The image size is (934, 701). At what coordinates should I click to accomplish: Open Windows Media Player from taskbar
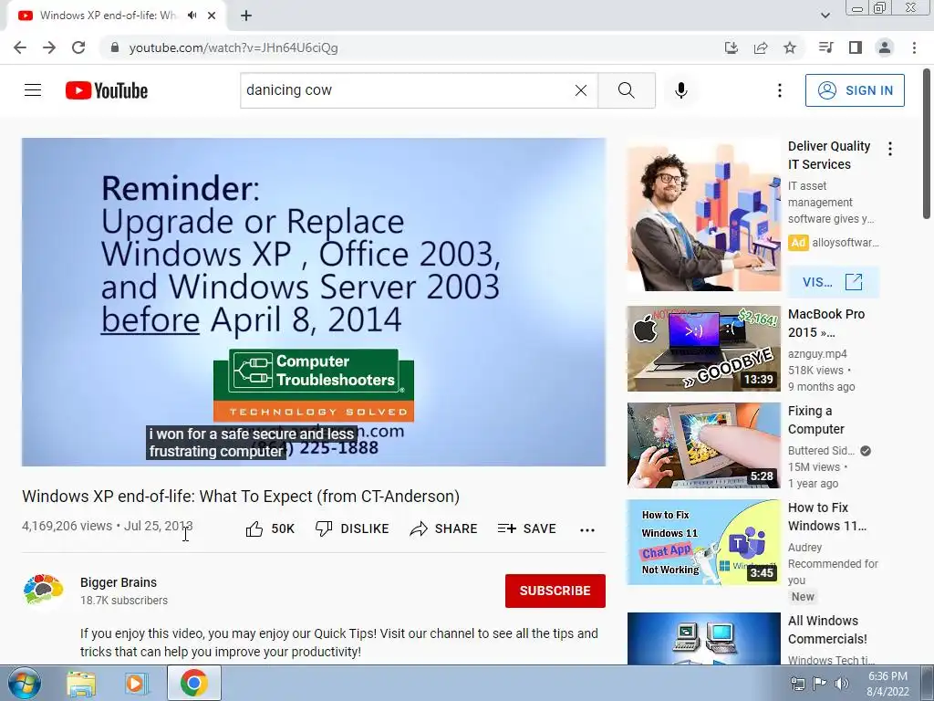coord(137,684)
